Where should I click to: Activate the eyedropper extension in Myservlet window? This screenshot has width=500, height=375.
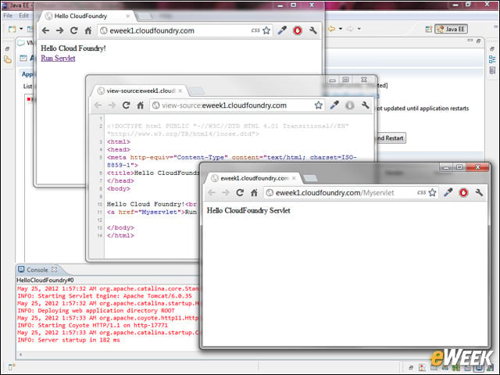(448, 192)
